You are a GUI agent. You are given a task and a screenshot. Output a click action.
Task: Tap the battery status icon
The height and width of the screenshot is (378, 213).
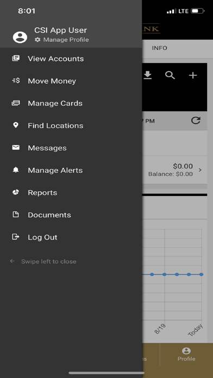pyautogui.click(x=198, y=11)
